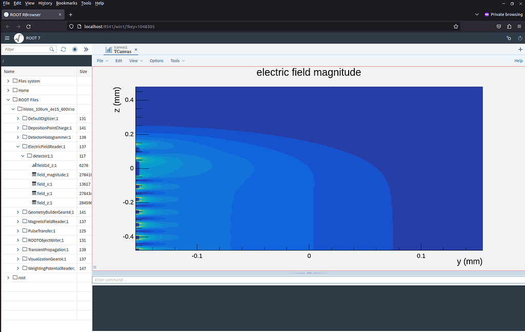Toggle monitoring with the record icon
The width and height of the screenshot is (525, 332).
(x=74, y=49)
